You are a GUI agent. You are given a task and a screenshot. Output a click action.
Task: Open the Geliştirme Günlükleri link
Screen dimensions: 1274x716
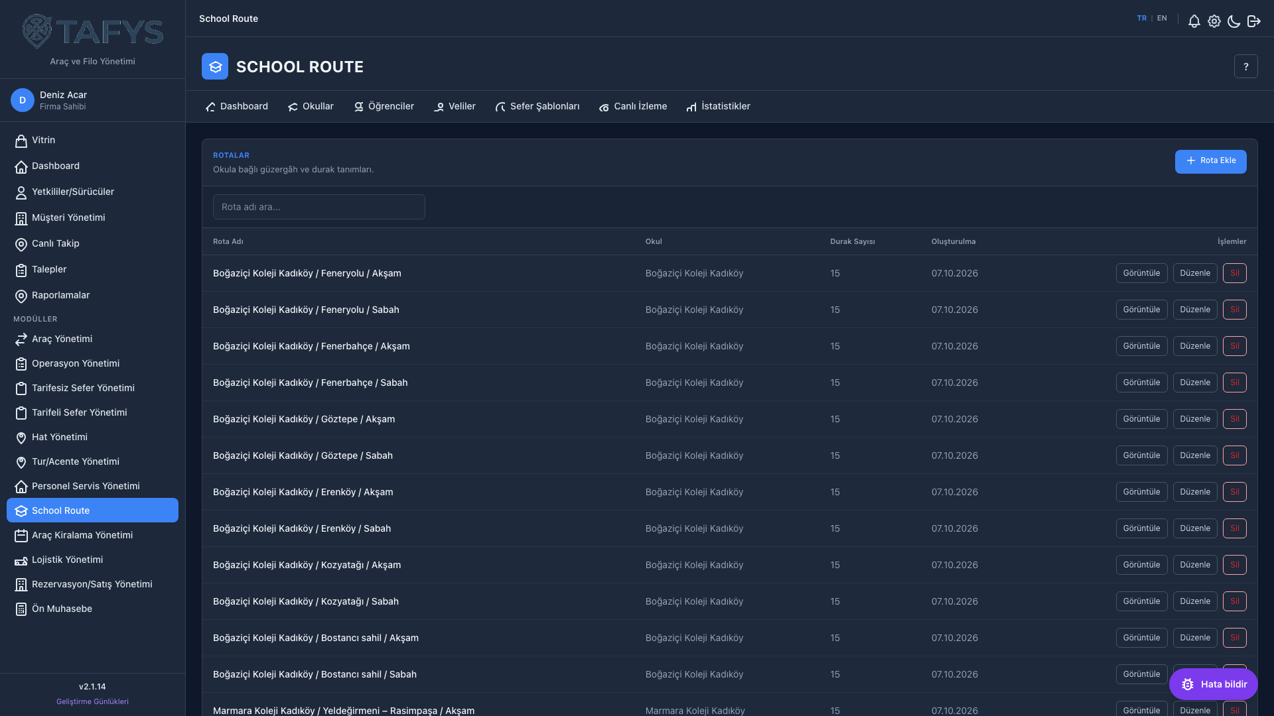tap(92, 701)
